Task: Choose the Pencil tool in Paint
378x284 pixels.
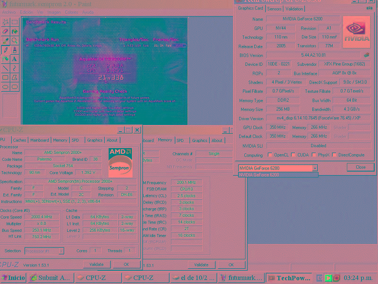Action: (6, 50)
